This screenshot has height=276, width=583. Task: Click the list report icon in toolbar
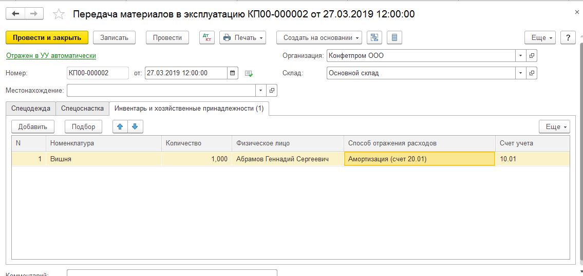394,38
